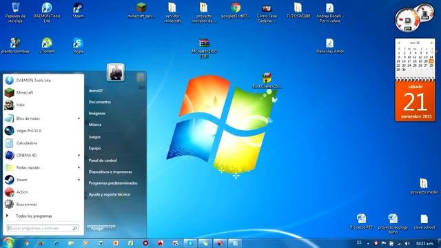Select the proyecto medio folder icon
Viewport: 441px width, 248px height.
point(424,186)
